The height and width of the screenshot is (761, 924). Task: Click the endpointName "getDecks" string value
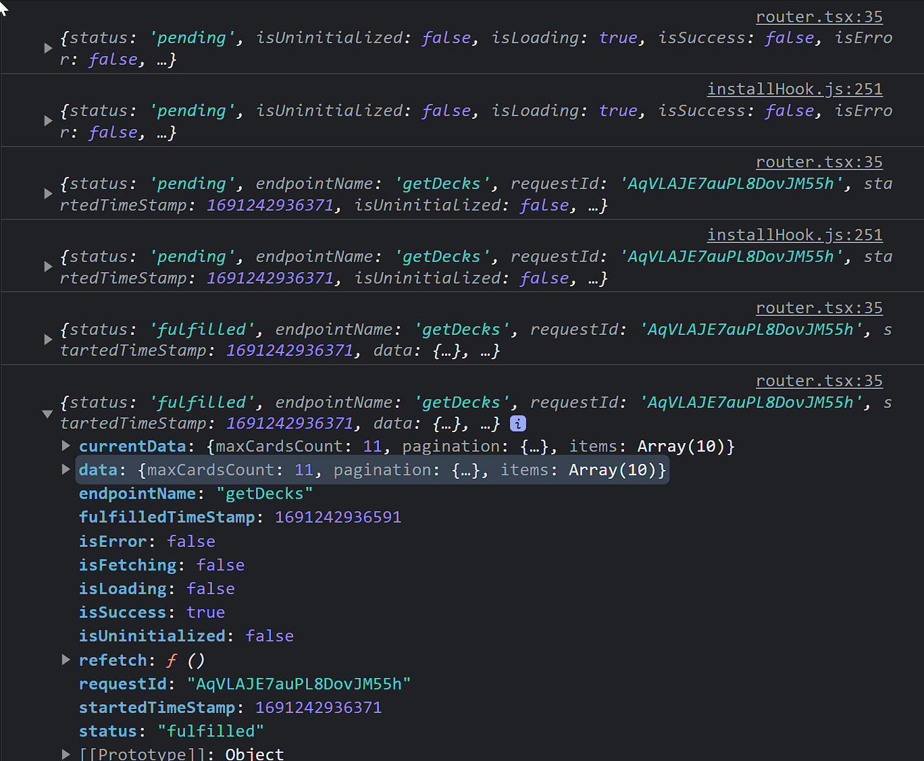(264, 494)
